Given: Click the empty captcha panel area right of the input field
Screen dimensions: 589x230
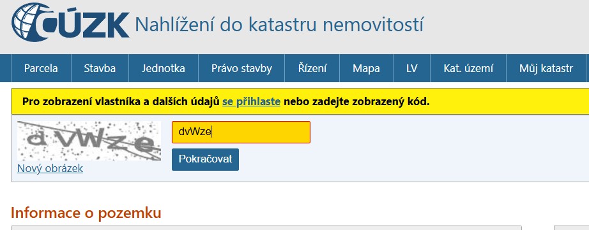Looking at the screenshot, I should pyautogui.click(x=447, y=148).
